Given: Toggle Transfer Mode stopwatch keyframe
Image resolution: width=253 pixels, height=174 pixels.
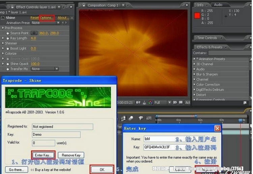Looking at the screenshot, I should coord(7,69).
